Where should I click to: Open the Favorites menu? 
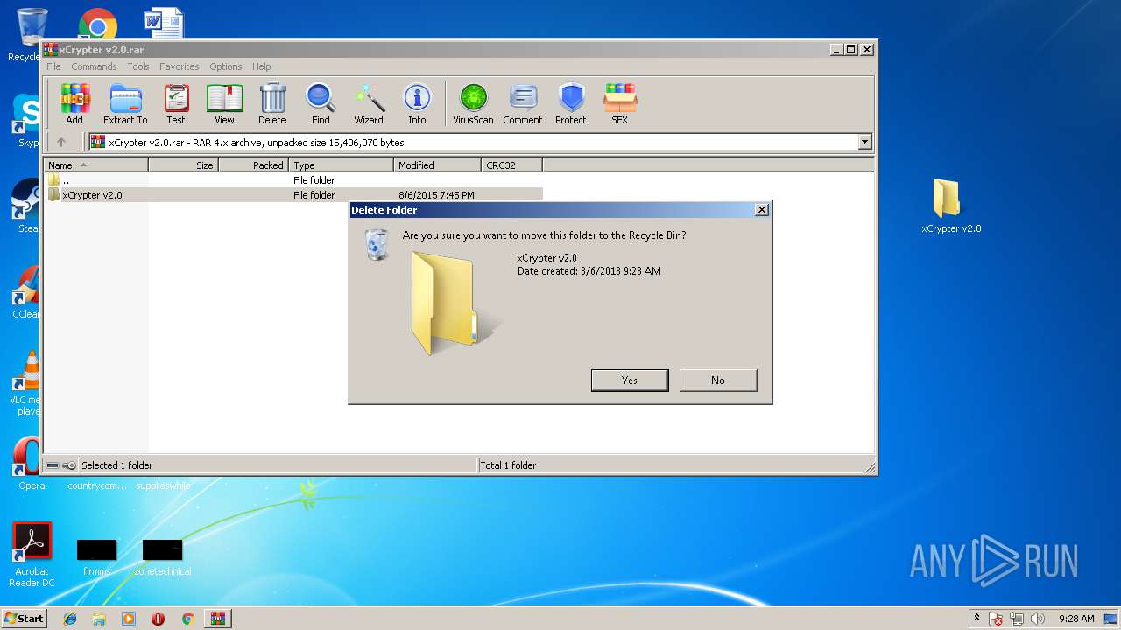(x=179, y=66)
